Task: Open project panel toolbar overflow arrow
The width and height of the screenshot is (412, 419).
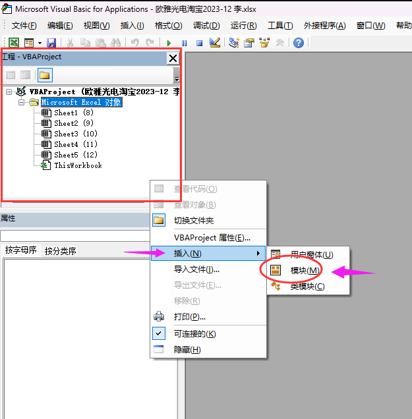Action: pyautogui.click(x=177, y=75)
